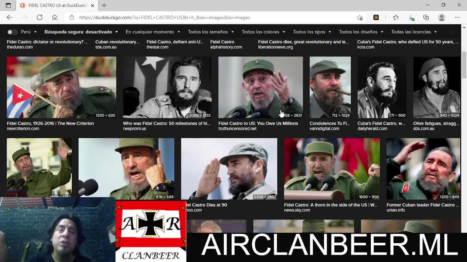
Task: Open Todos los tipos type filter
Action: click(312, 32)
